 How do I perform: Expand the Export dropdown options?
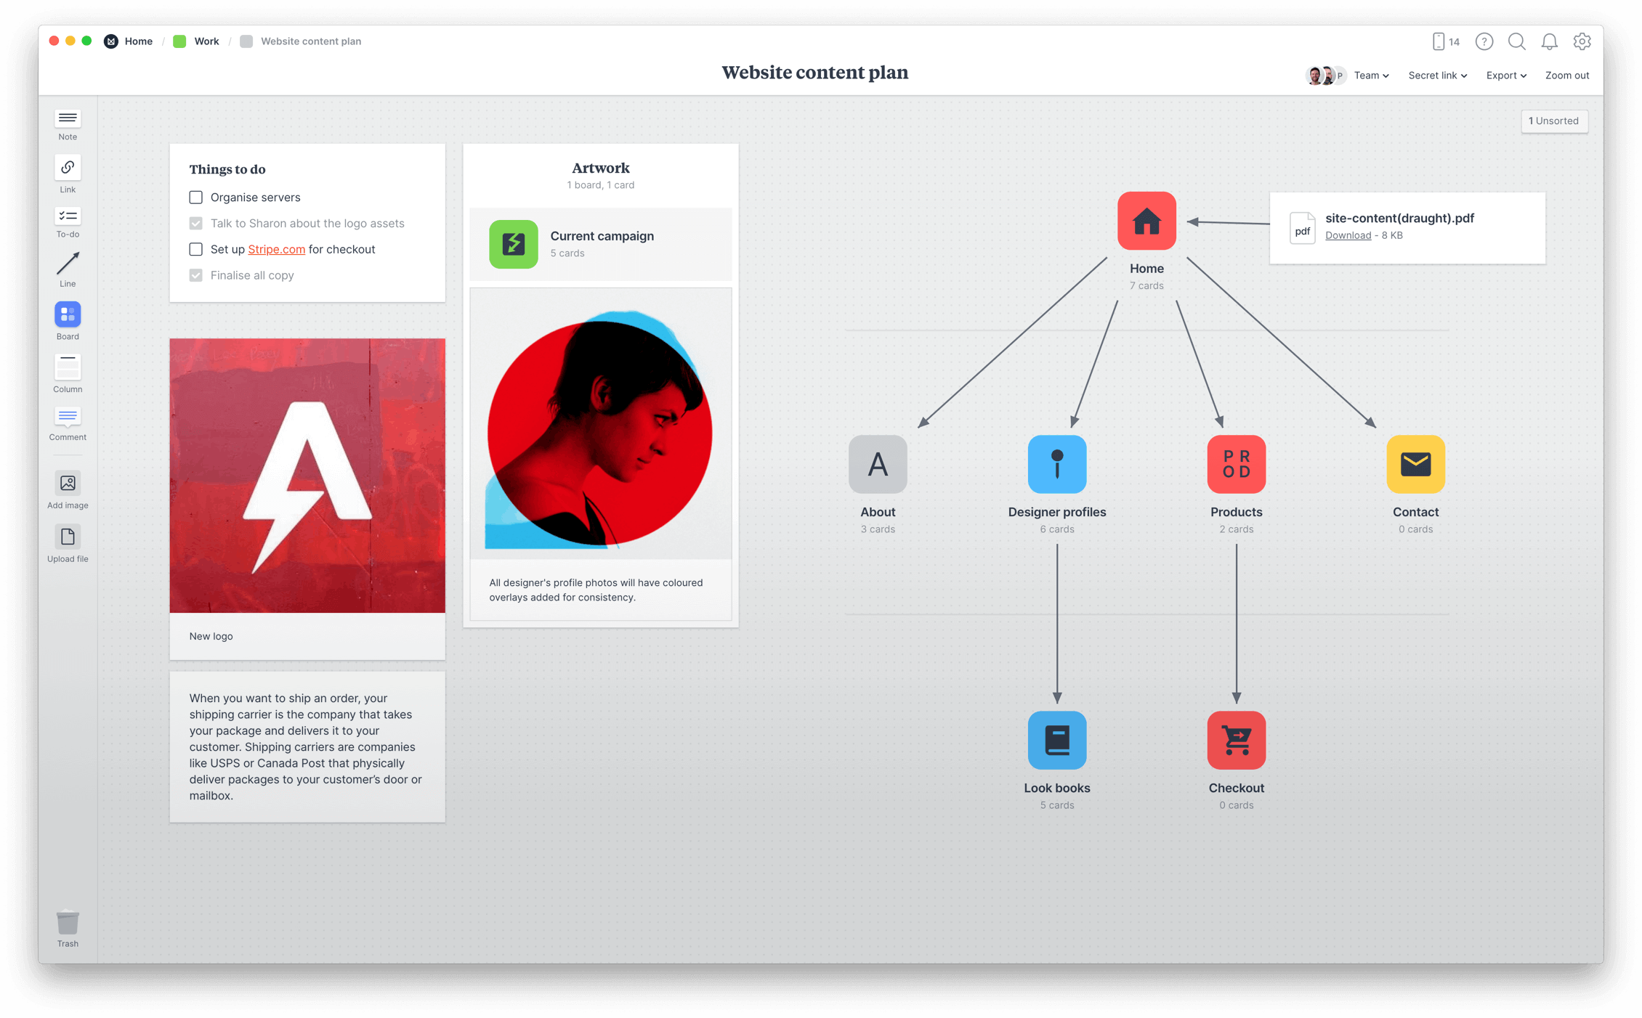1505,76
